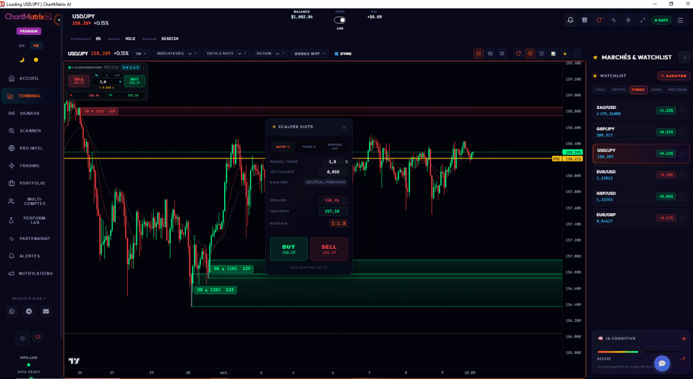Image resolution: width=693 pixels, height=379 pixels.
Task: Toggle the list view icon in chart toolbar
Action: pos(479,54)
